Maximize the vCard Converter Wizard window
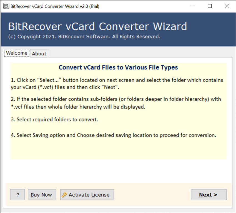 210,6
